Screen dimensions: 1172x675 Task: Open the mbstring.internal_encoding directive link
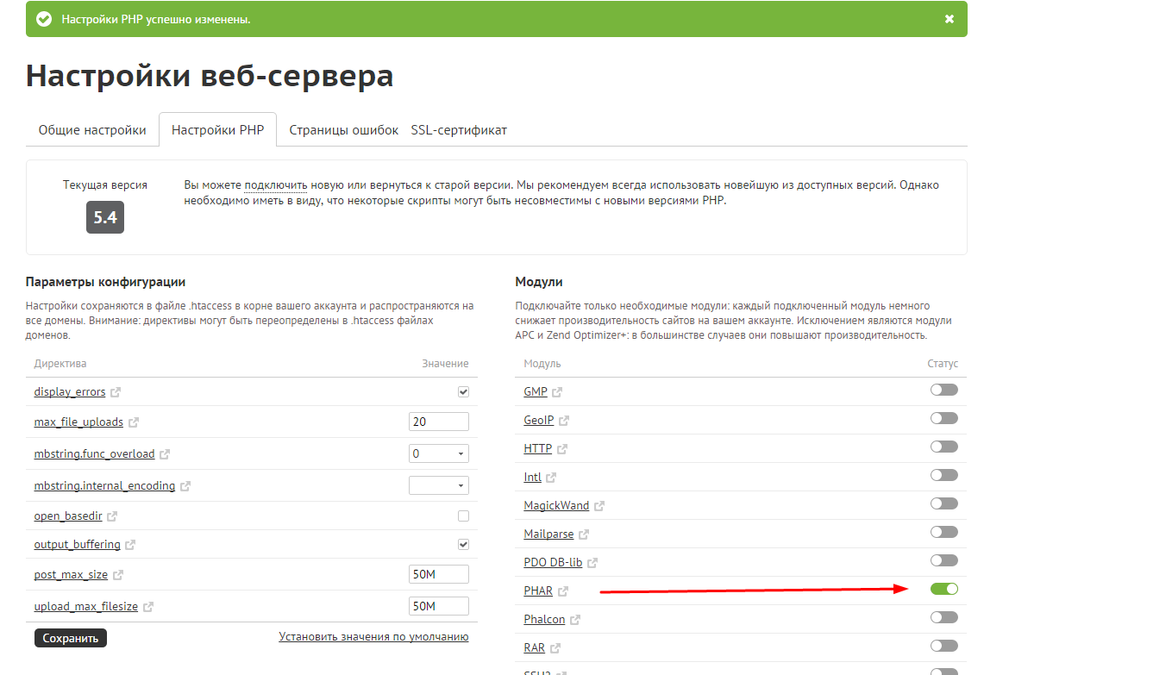(x=104, y=485)
